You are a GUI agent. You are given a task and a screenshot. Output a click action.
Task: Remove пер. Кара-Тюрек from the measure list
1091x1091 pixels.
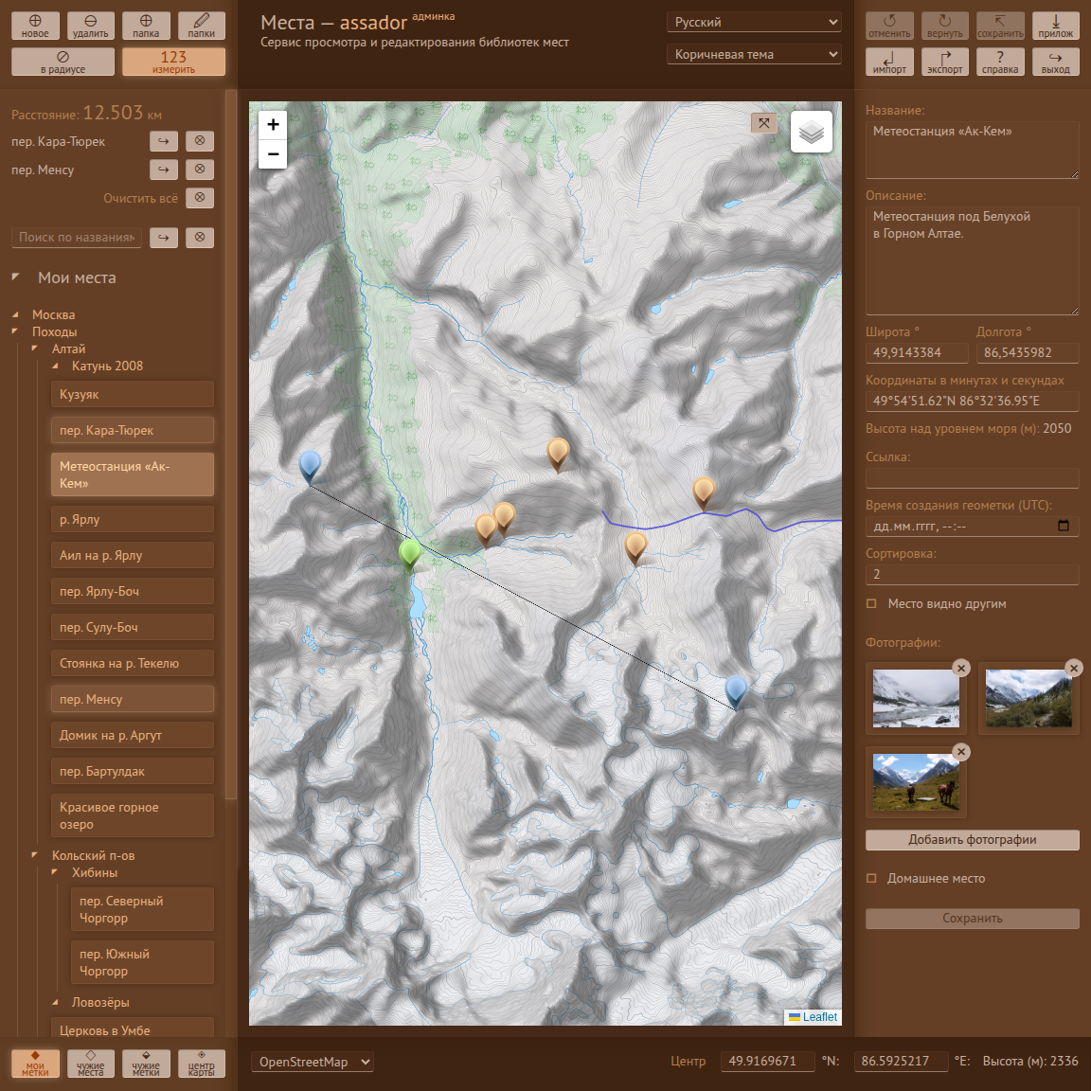[200, 141]
